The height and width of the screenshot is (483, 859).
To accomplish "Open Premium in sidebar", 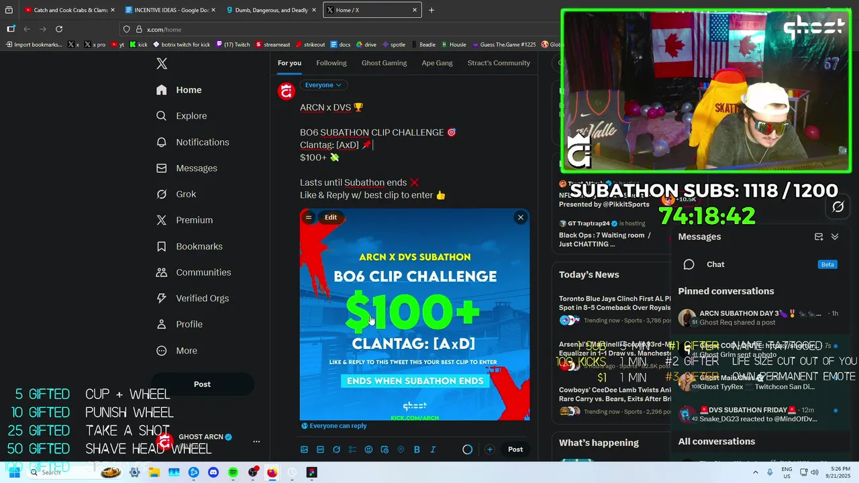I will tap(185, 220).
